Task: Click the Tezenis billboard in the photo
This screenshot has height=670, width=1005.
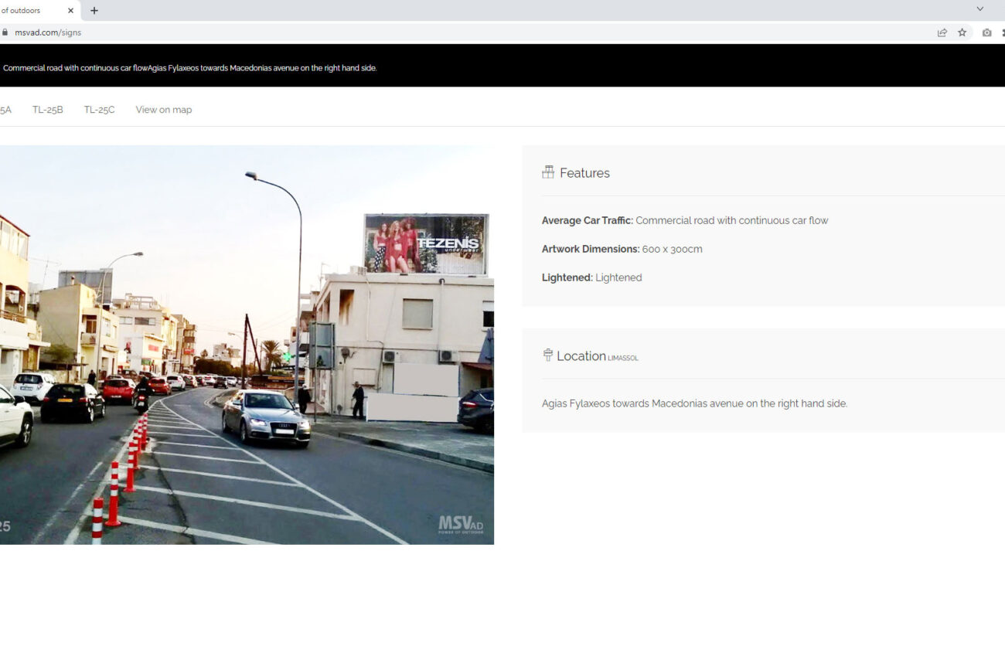Action: [x=426, y=244]
